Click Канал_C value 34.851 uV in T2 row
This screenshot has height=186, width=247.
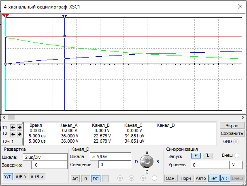(134, 136)
